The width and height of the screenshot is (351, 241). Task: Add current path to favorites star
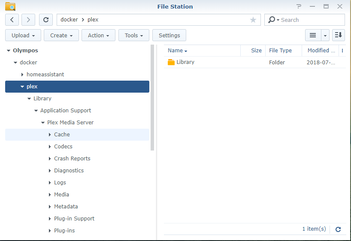tap(253, 20)
